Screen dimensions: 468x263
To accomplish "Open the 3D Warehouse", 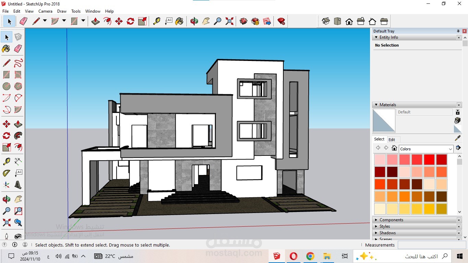I will 244,21.
